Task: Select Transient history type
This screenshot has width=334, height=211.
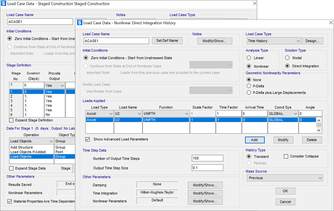Action: coord(249,157)
